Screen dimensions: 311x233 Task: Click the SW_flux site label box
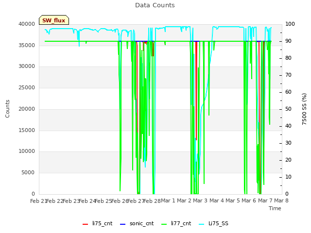[54, 20]
